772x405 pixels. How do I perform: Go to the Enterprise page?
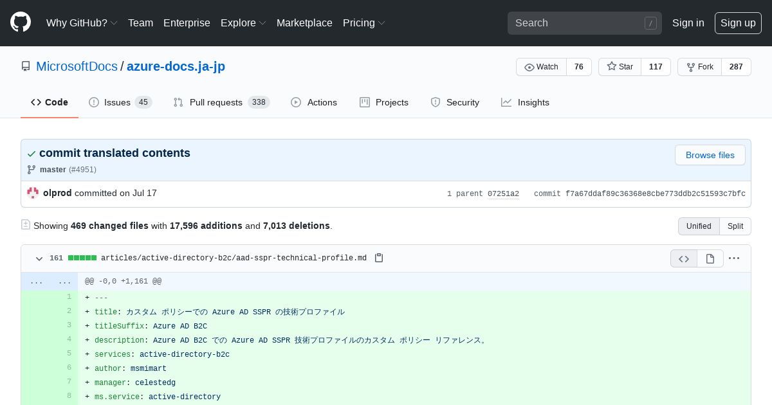tap(187, 22)
